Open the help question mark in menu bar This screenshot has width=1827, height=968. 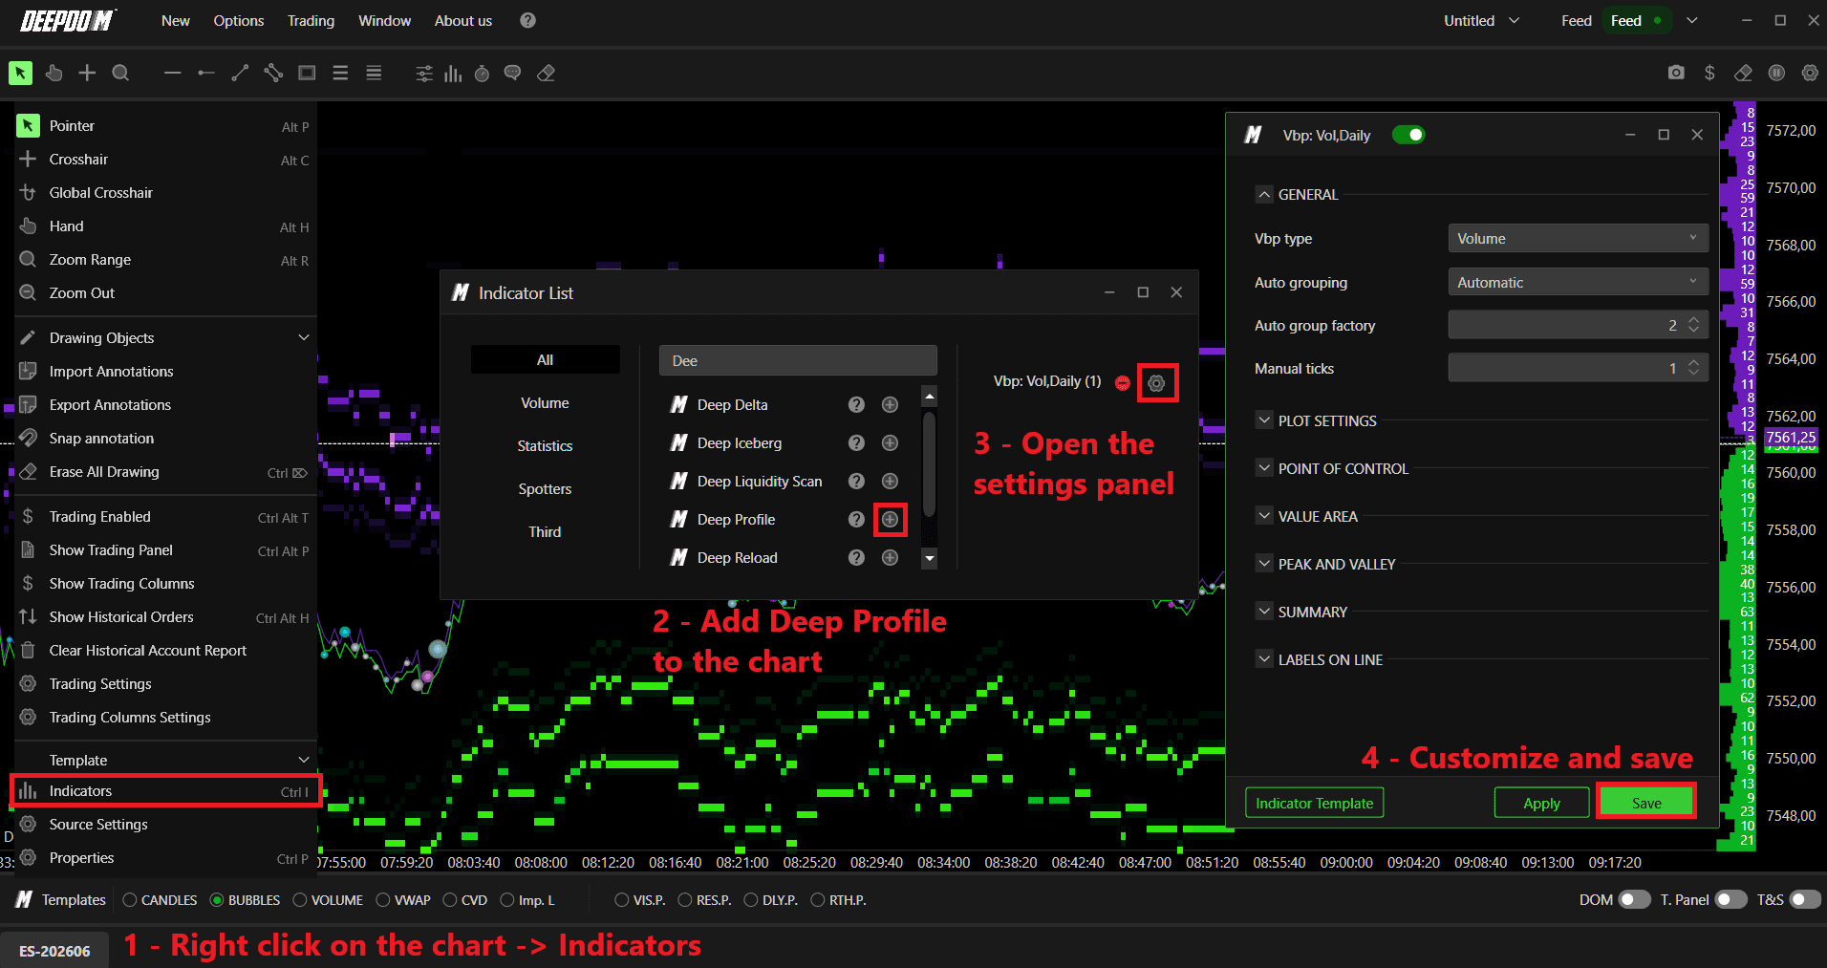click(x=527, y=20)
